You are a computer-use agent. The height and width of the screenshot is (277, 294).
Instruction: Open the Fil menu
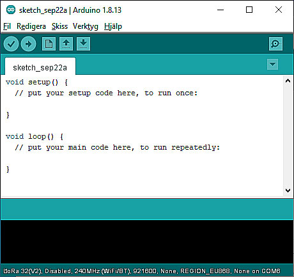7,26
